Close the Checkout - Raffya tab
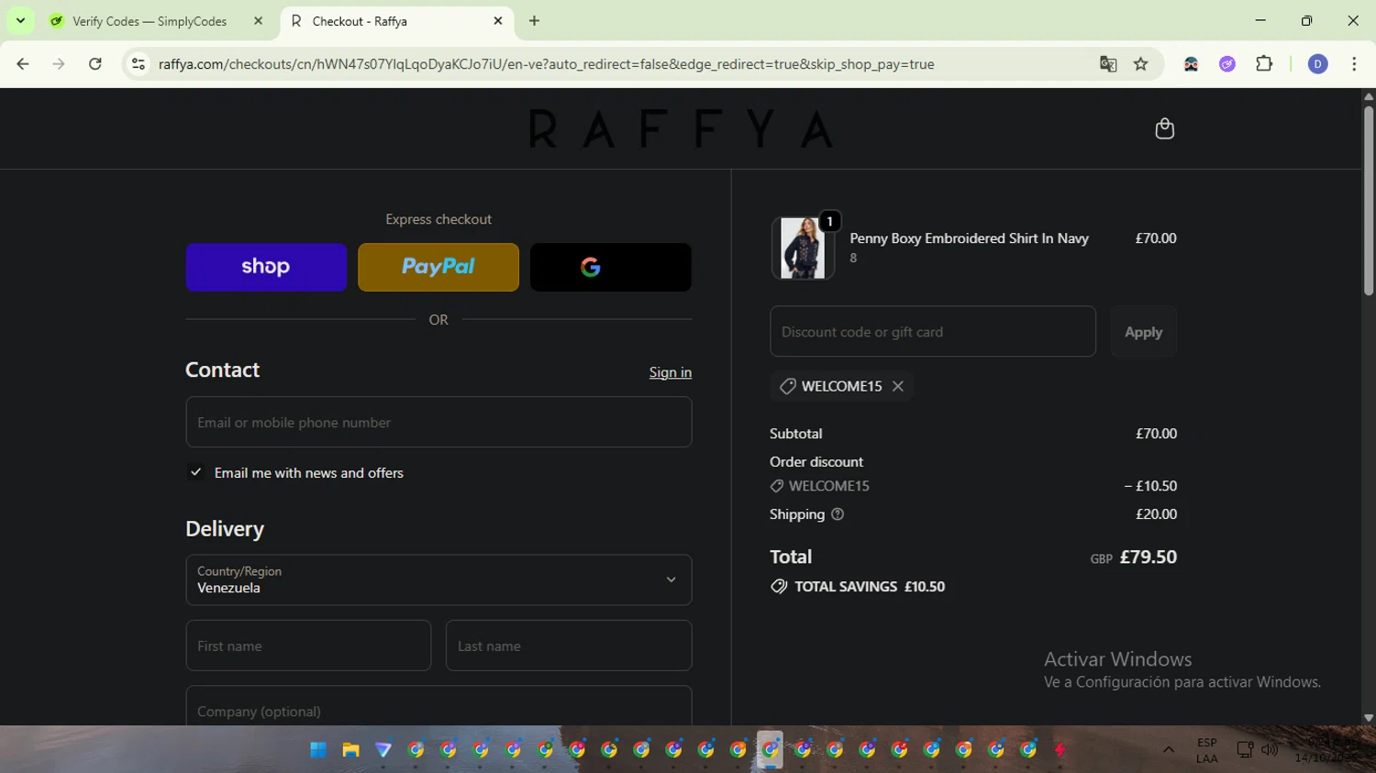Screen dimensions: 1376x773 [x=498, y=21]
